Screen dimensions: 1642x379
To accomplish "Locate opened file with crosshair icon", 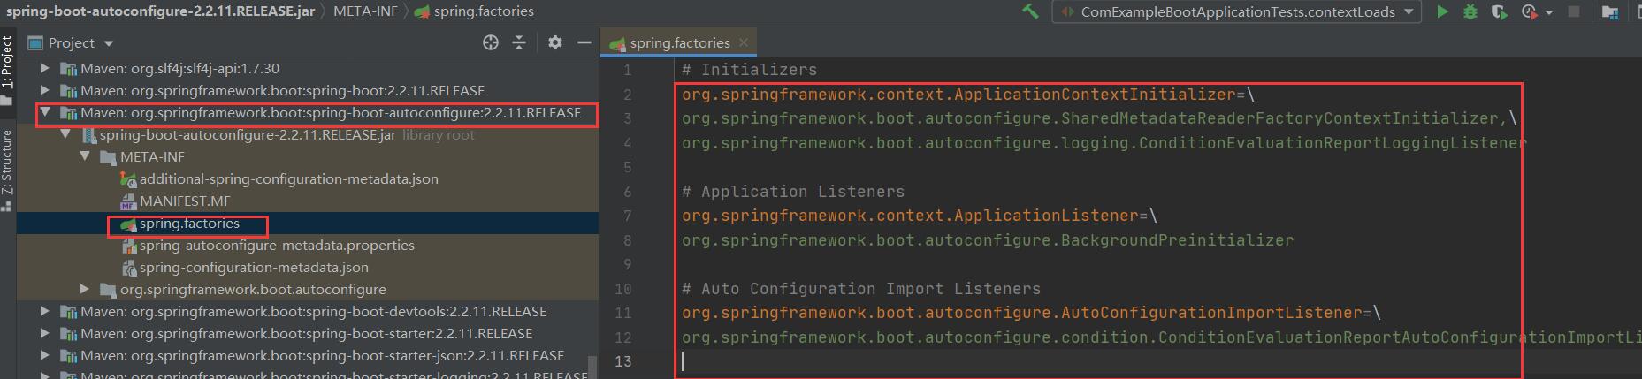I will [491, 42].
